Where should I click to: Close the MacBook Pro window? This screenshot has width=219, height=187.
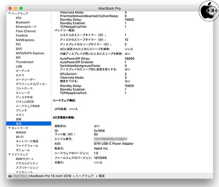point(10,8)
